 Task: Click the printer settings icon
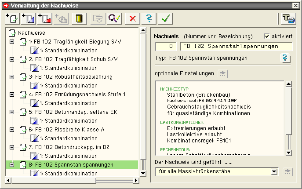pyautogui.click(x=289, y=18)
